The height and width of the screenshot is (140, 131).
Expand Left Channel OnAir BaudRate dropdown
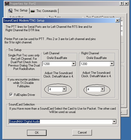click(74, 64)
